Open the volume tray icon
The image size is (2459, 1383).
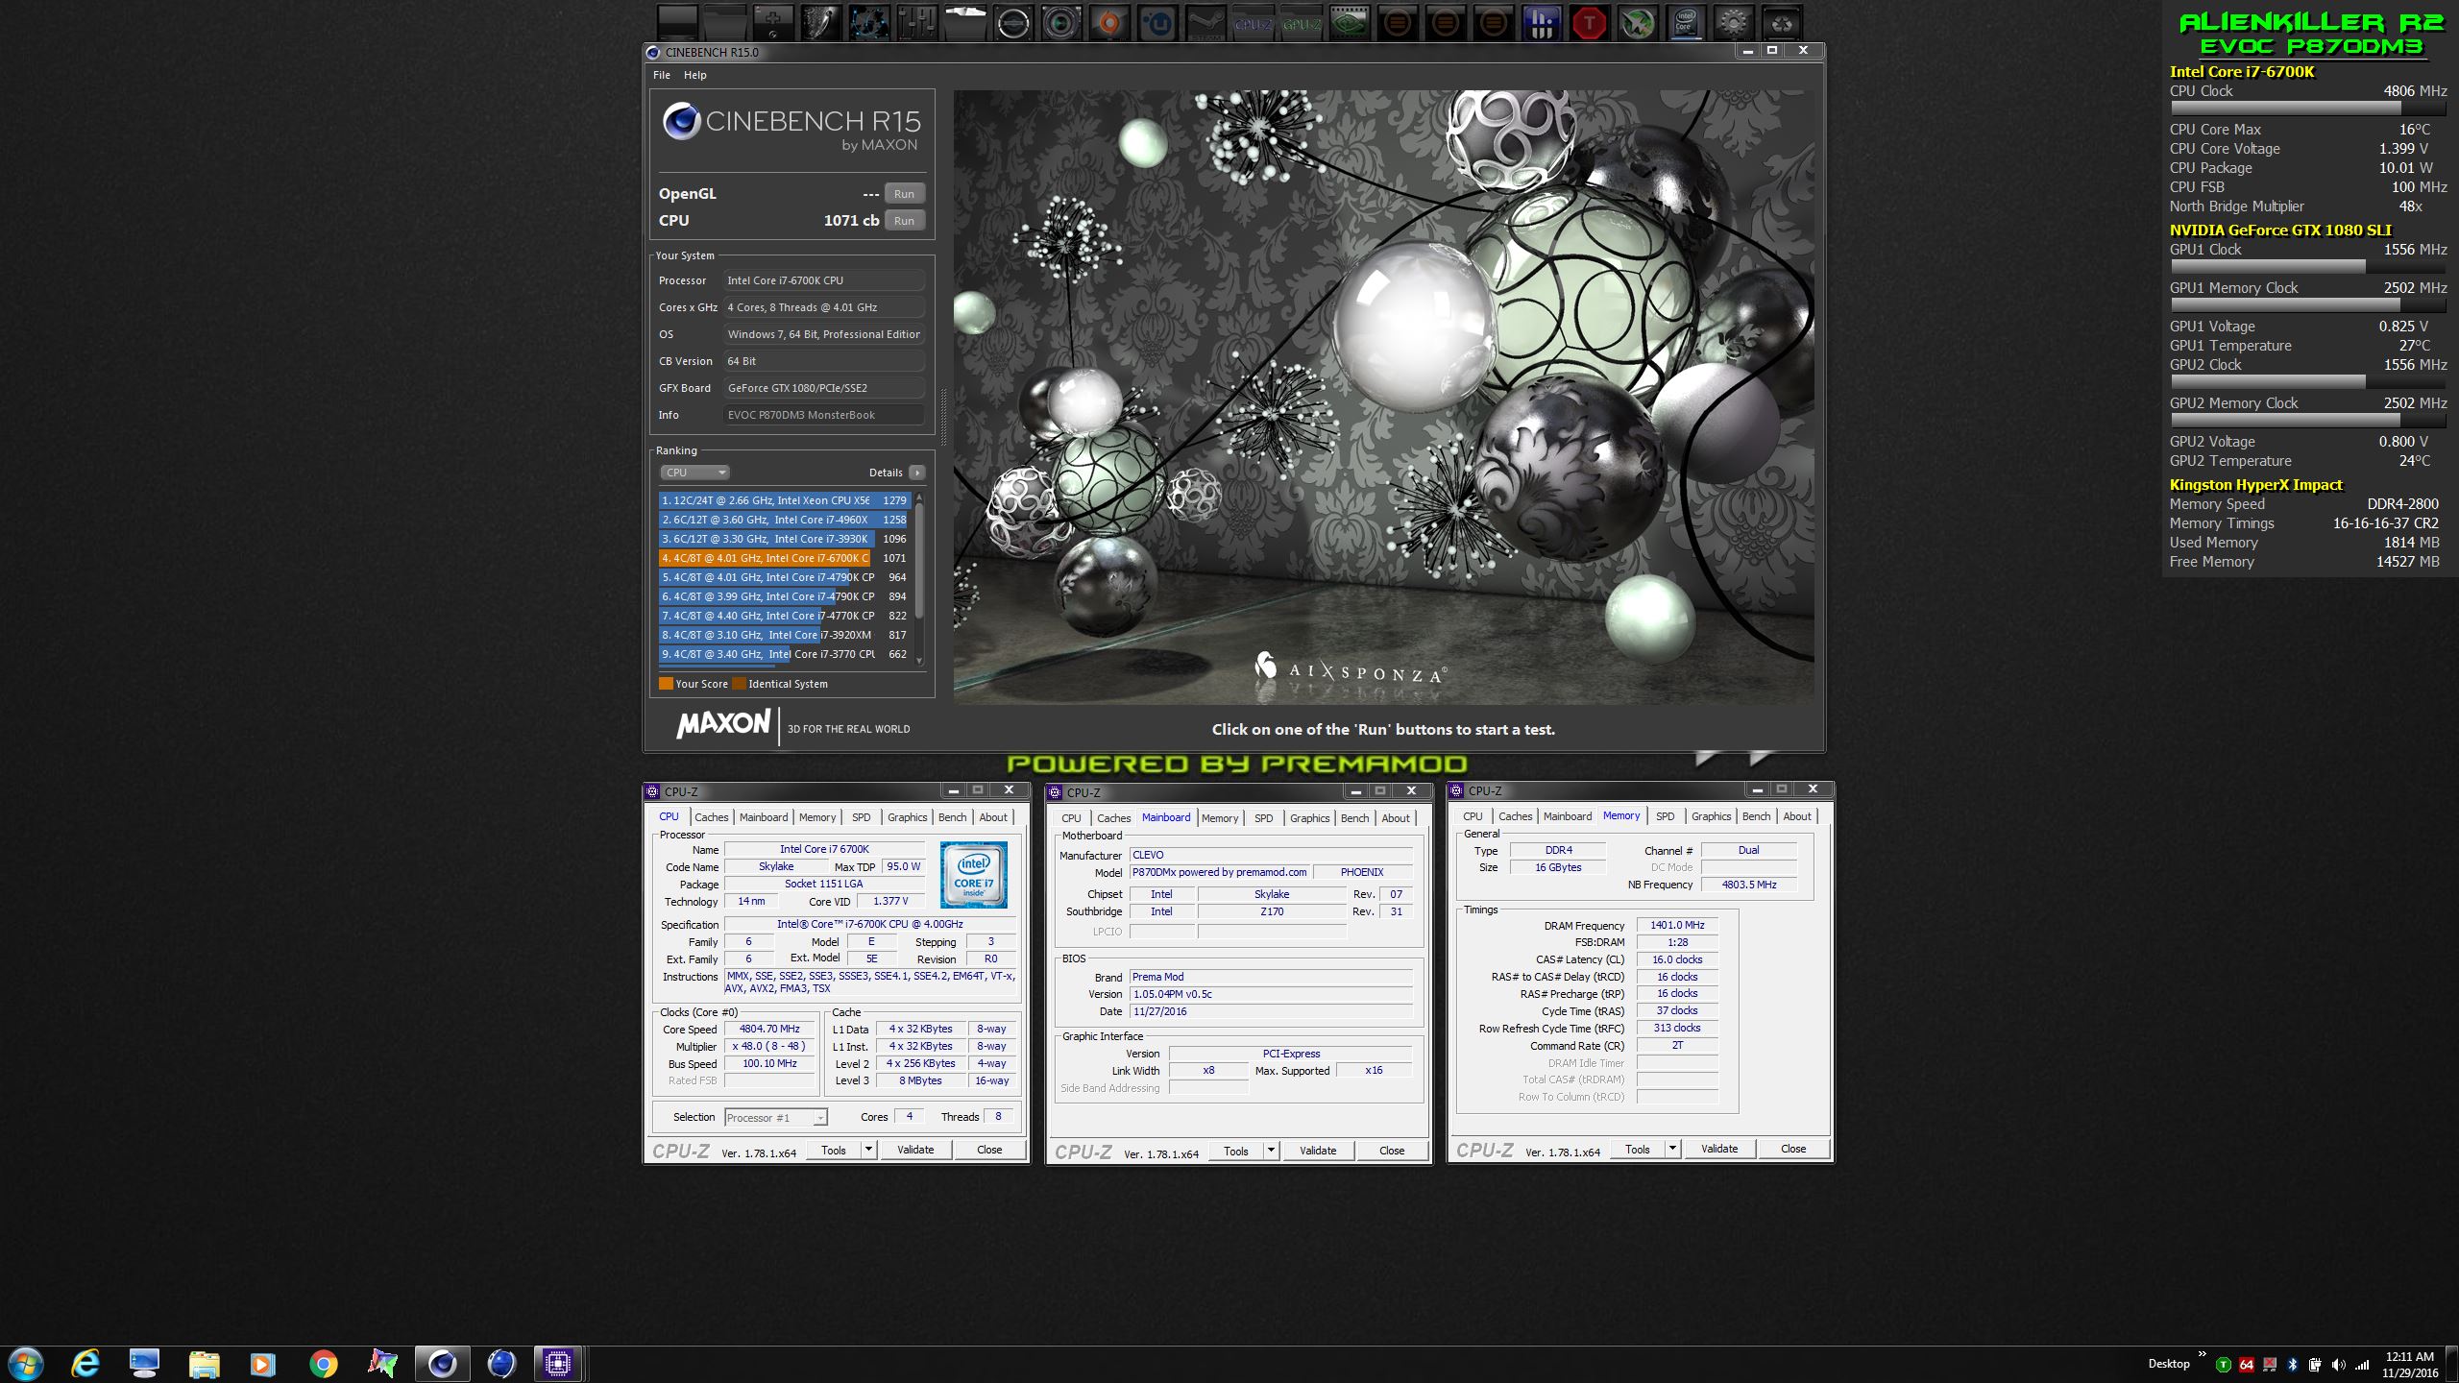click(2338, 1365)
